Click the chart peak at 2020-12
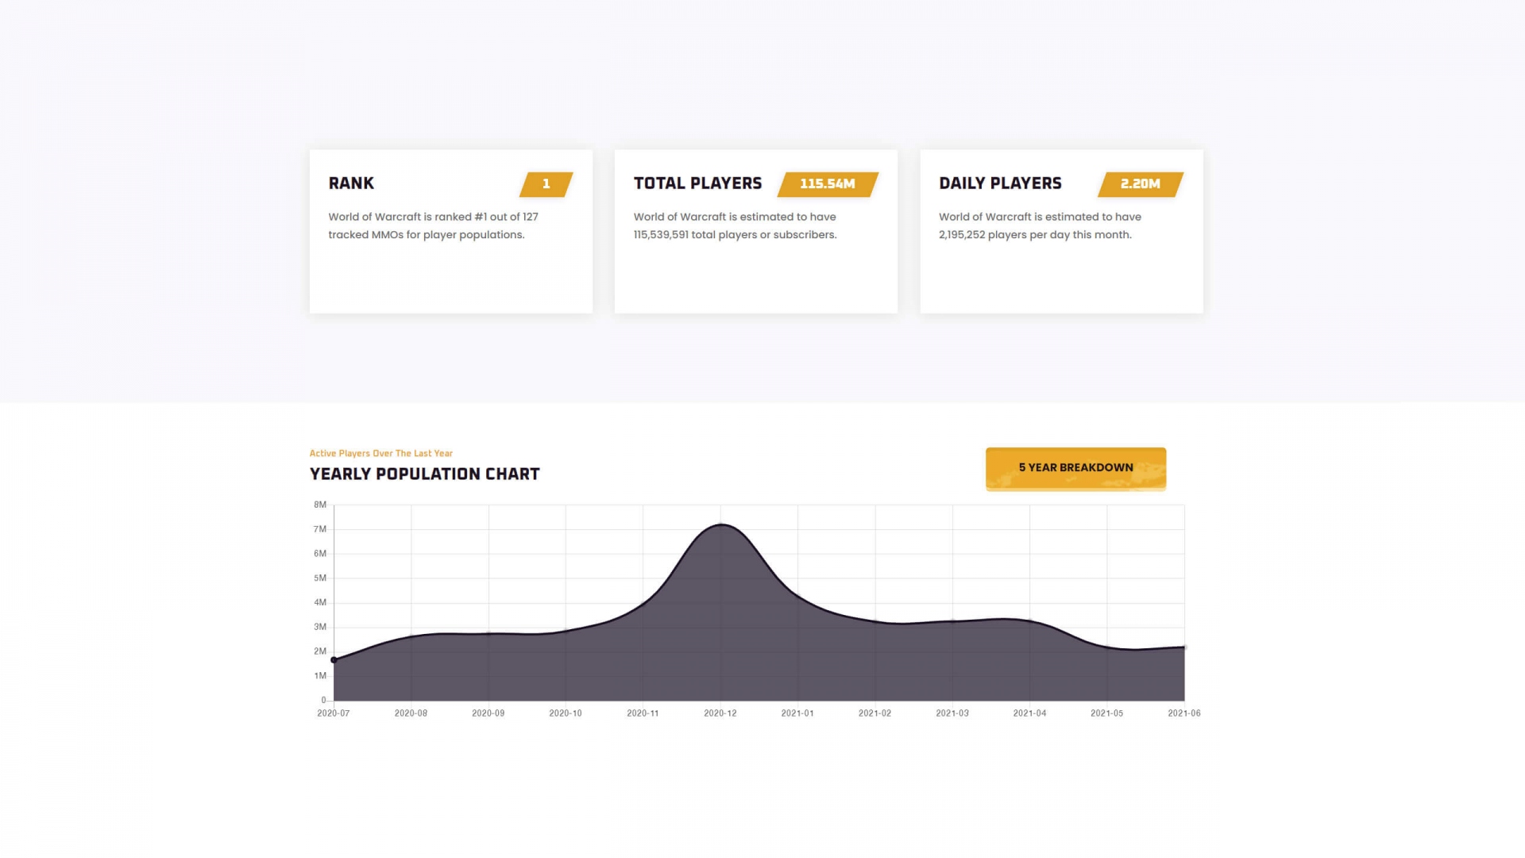The image size is (1525, 858). click(x=720, y=524)
